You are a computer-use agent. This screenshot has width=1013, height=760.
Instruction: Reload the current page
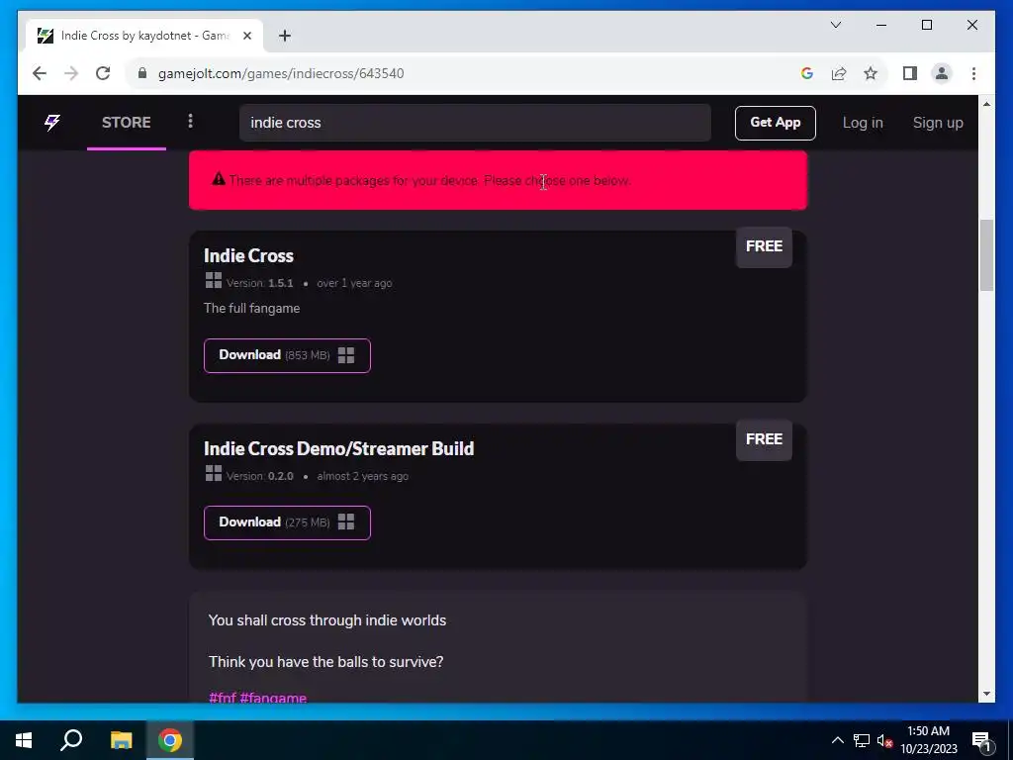(103, 73)
